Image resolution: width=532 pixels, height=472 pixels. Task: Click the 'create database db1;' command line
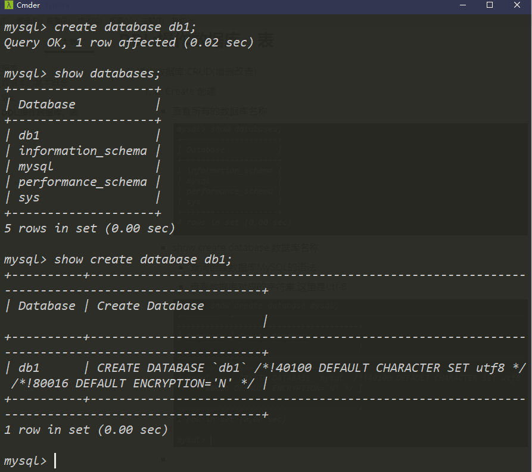[x=99, y=27]
